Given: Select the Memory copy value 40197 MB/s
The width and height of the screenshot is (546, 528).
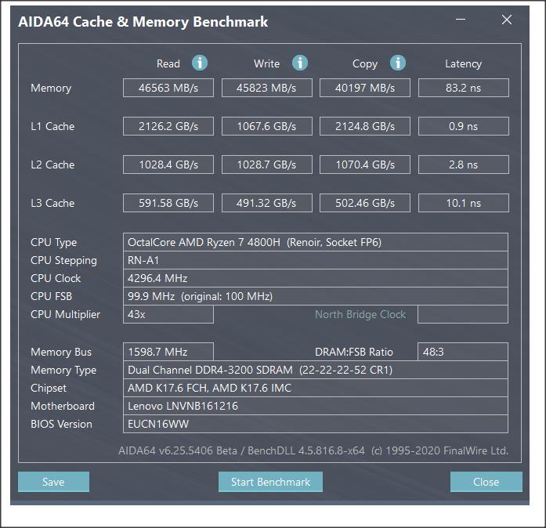Looking at the screenshot, I should point(364,88).
